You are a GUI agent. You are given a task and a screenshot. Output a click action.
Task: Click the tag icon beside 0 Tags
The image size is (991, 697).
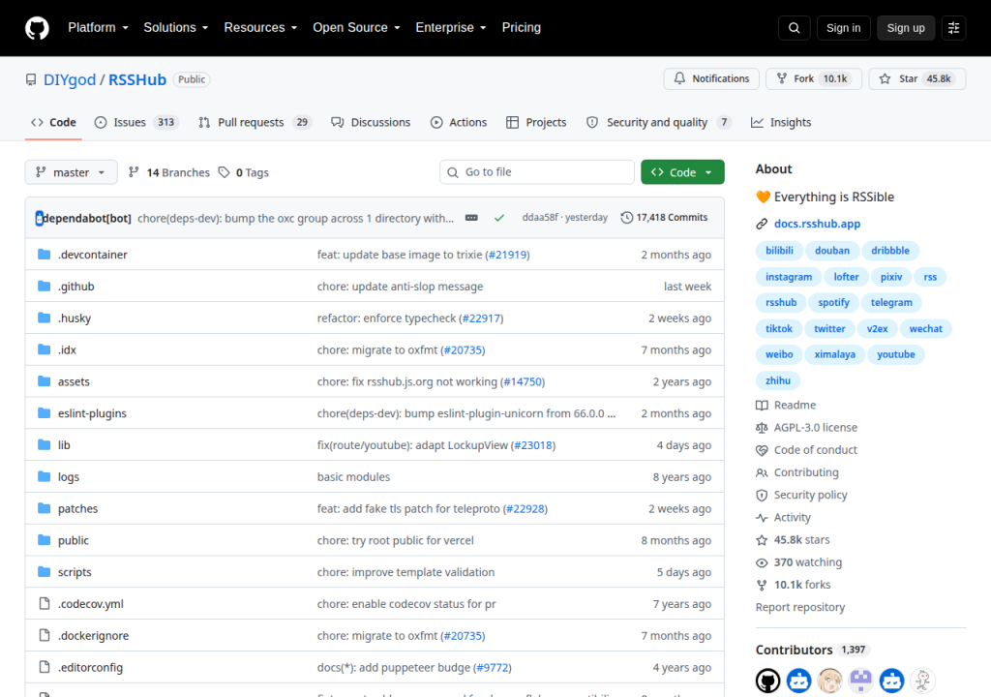pos(224,172)
